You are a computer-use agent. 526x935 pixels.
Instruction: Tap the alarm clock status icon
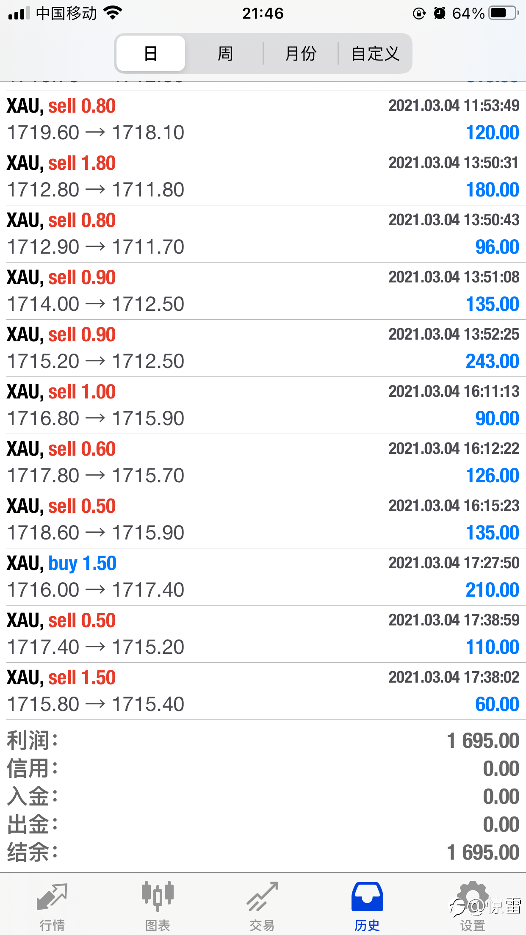(440, 13)
